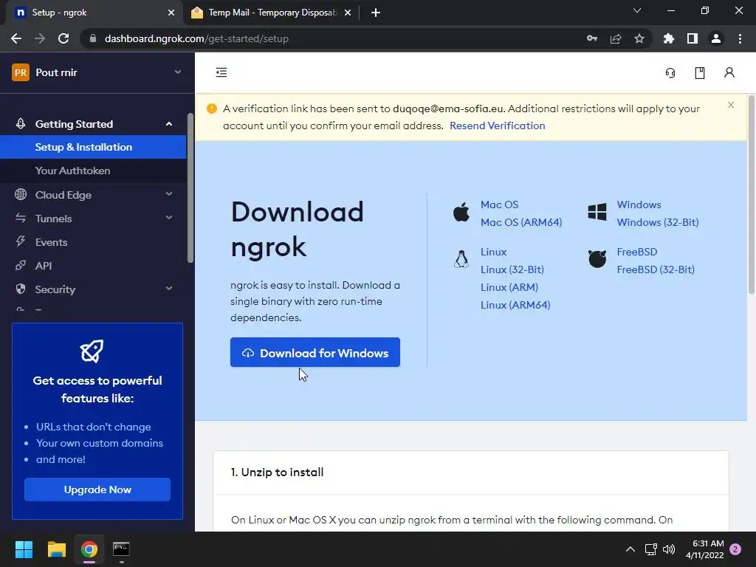756x567 pixels.
Task: Open the Chrome three-dot menu
Action: tap(740, 38)
